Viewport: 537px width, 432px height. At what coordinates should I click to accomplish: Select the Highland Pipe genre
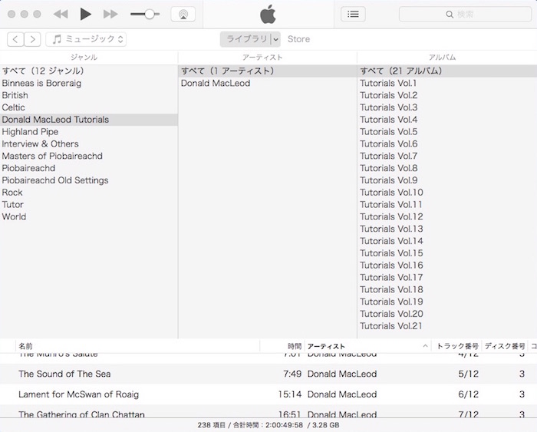[x=30, y=132]
